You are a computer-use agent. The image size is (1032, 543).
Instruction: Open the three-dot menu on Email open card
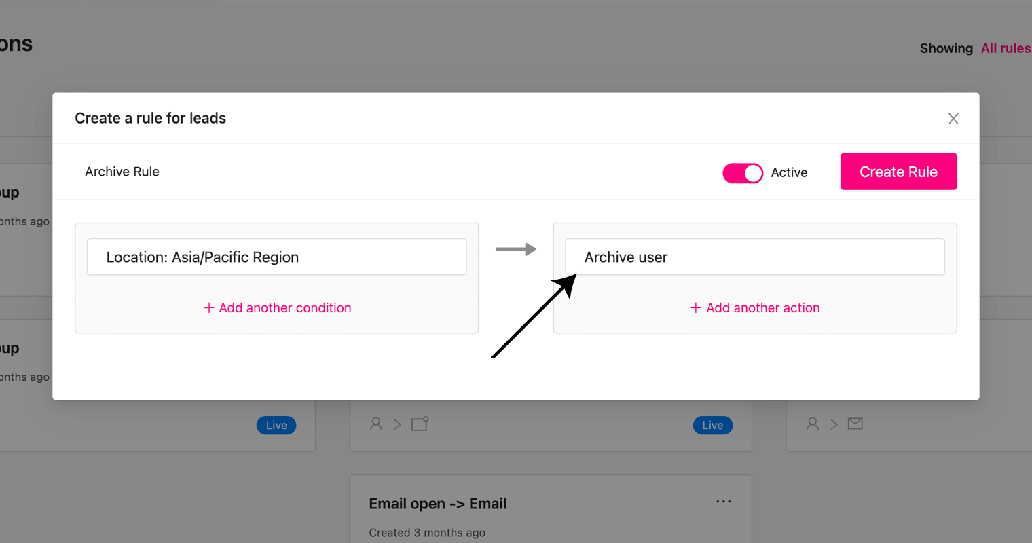click(724, 502)
